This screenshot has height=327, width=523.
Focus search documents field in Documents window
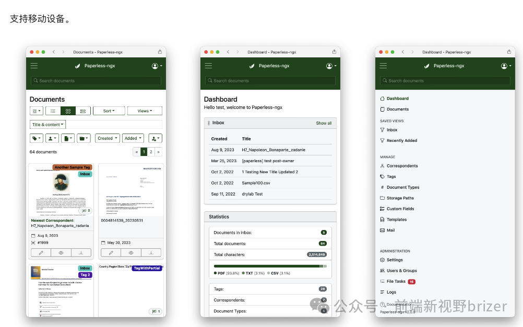pyautogui.click(x=96, y=81)
